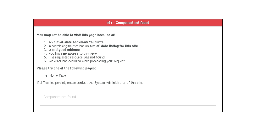Screen dimensions: 256x131
Task: Open the Home Page link
Action: pyautogui.click(x=58, y=76)
